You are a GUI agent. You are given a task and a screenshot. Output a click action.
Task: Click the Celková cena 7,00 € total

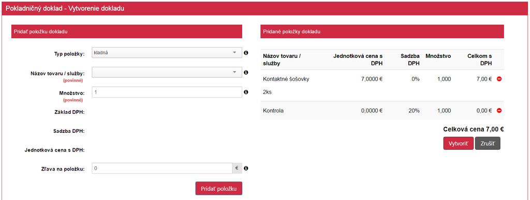(474, 129)
